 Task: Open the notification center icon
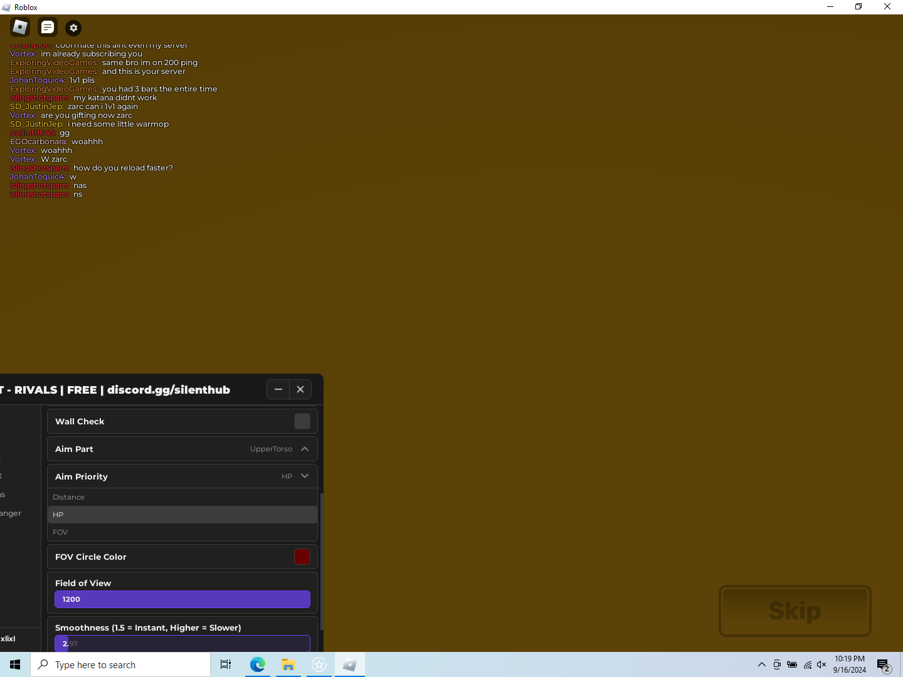point(884,664)
